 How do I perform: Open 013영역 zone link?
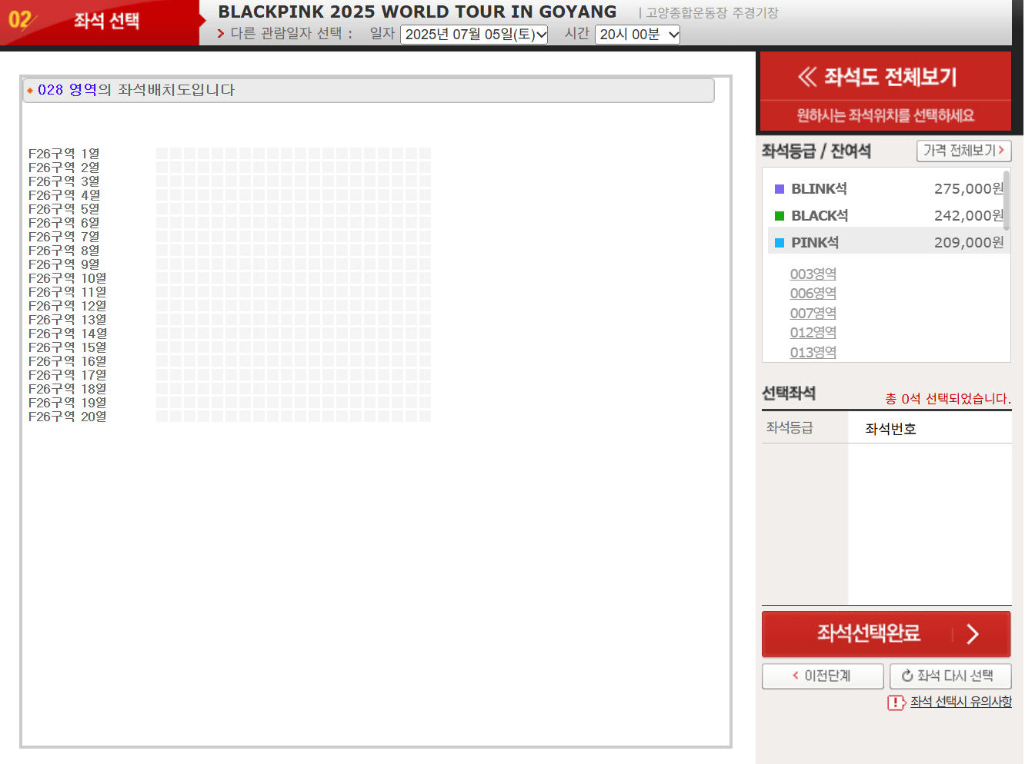(x=813, y=353)
